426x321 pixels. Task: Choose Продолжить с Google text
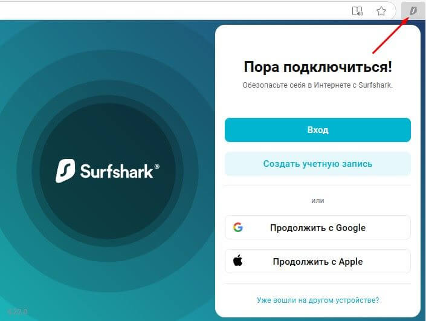pos(318,228)
